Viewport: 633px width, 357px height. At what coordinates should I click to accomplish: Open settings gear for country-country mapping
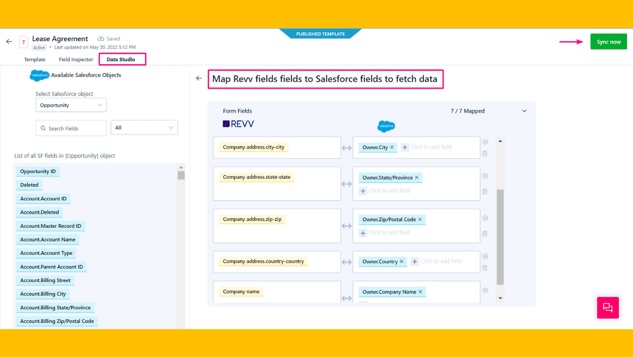(485, 256)
